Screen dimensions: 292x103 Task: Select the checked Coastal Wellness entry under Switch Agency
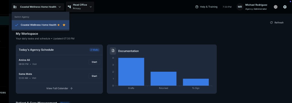tap(40, 25)
